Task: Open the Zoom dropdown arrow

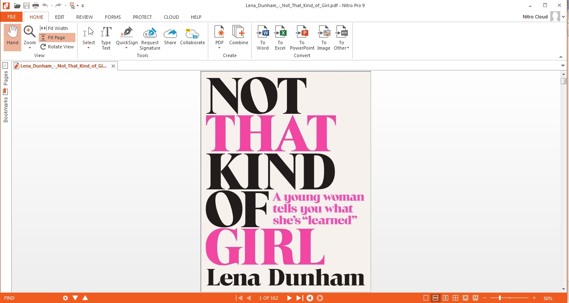Action: point(30,48)
